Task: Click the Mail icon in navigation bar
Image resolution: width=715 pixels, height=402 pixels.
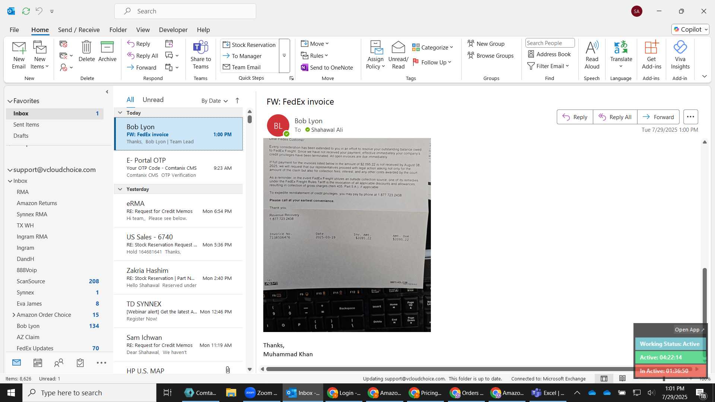Action: click(16, 363)
